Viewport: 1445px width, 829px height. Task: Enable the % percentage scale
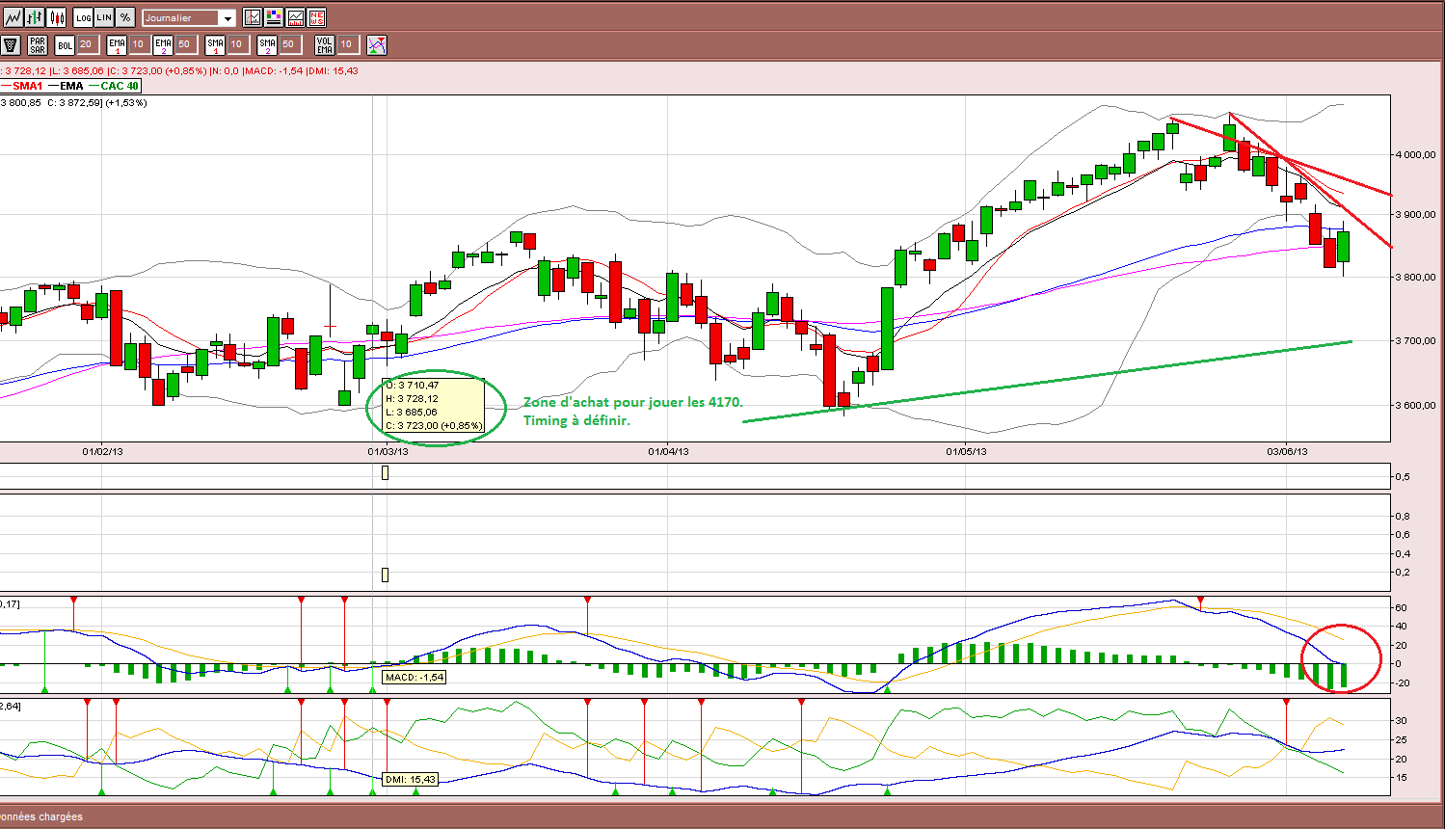(x=125, y=17)
